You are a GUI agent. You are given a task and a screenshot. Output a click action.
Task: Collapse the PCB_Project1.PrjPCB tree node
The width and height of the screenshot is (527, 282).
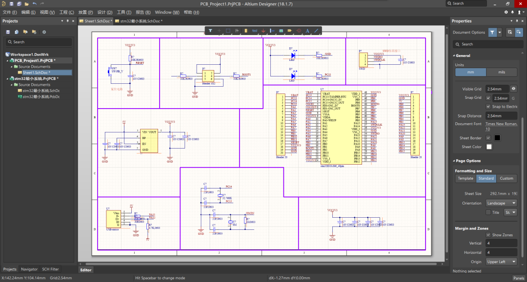coord(7,61)
